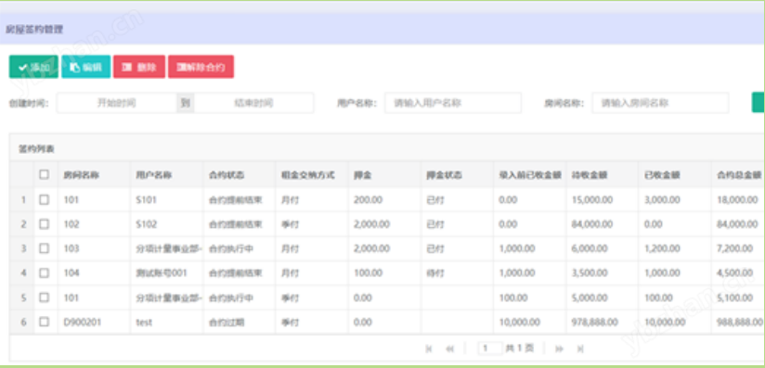
Task: Open the 开始时间 start date picker
Action: pos(117,103)
